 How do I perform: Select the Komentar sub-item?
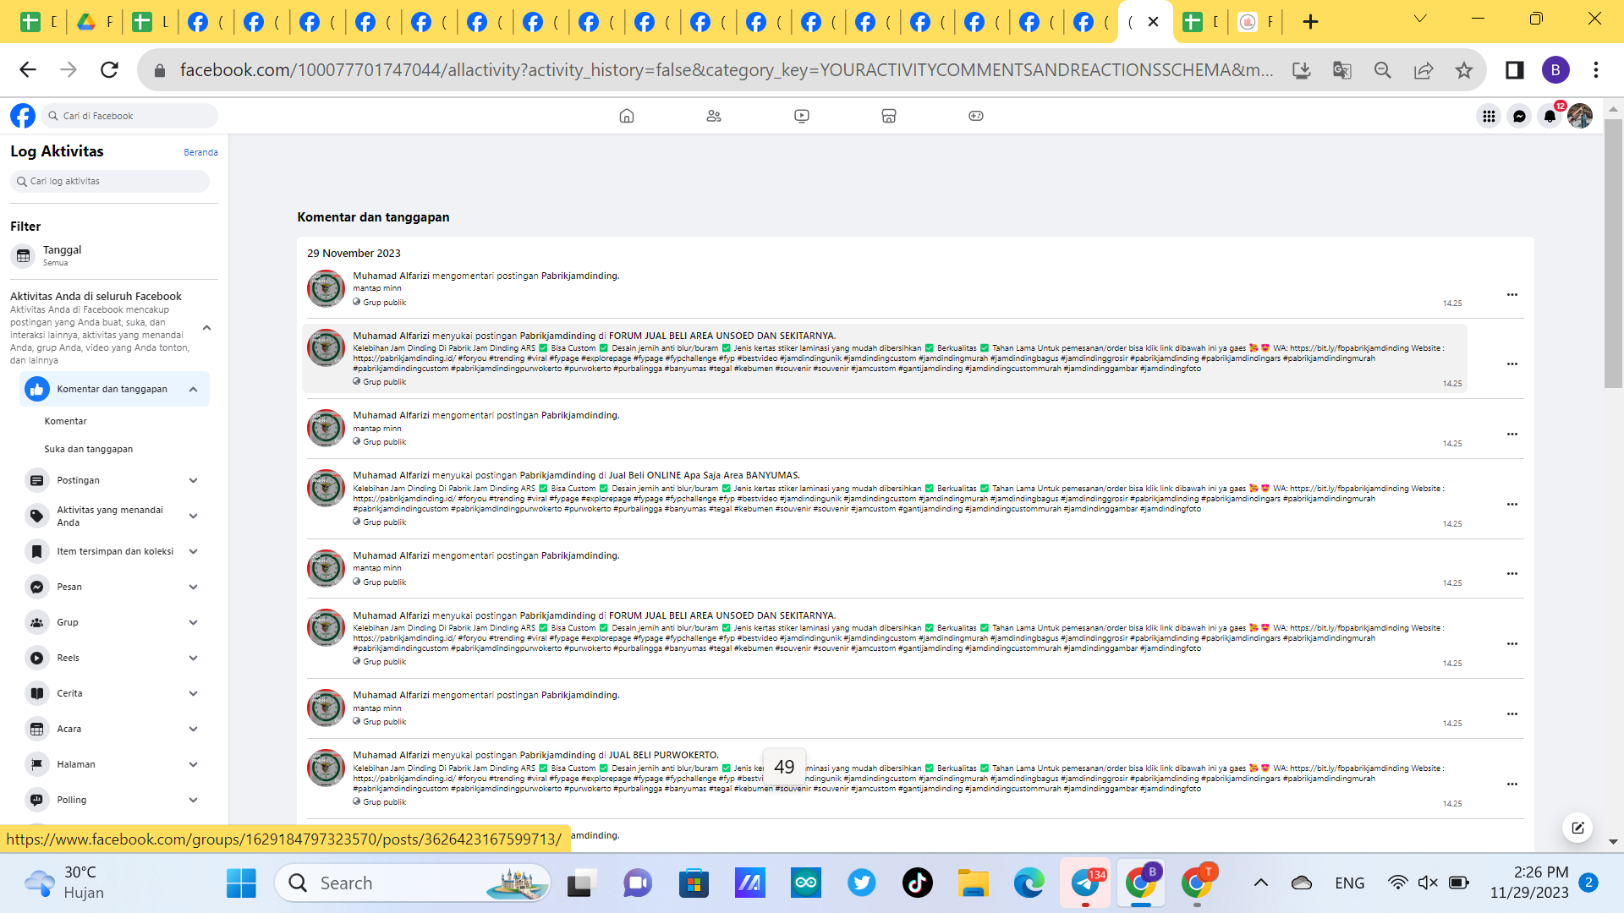66,421
